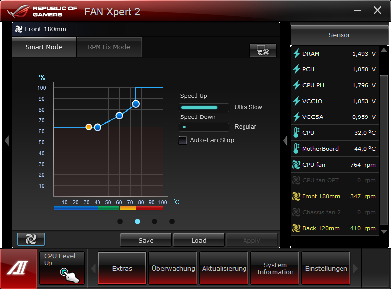
Task: Click the Front 180mm fan icon in header
Action: (19, 29)
